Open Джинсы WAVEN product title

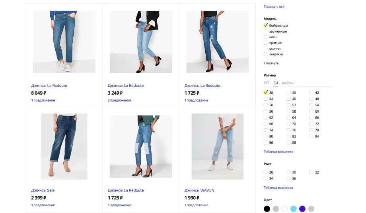click(199, 190)
